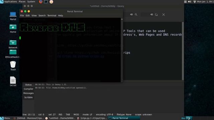This screenshot has height=120, width=214.
Task: Open the Applications menu in top panel
Action: [x=10, y=2]
